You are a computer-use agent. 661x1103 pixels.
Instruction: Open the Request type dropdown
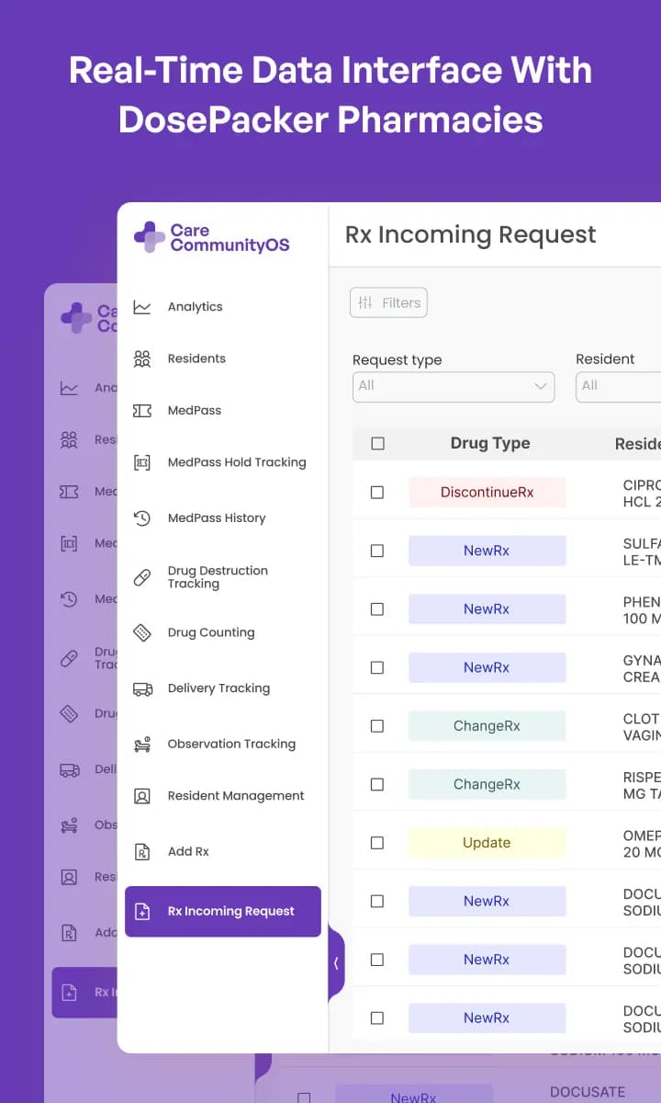coord(454,386)
